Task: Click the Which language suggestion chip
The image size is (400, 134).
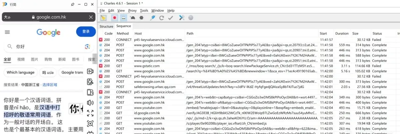Action: [x=20, y=73]
